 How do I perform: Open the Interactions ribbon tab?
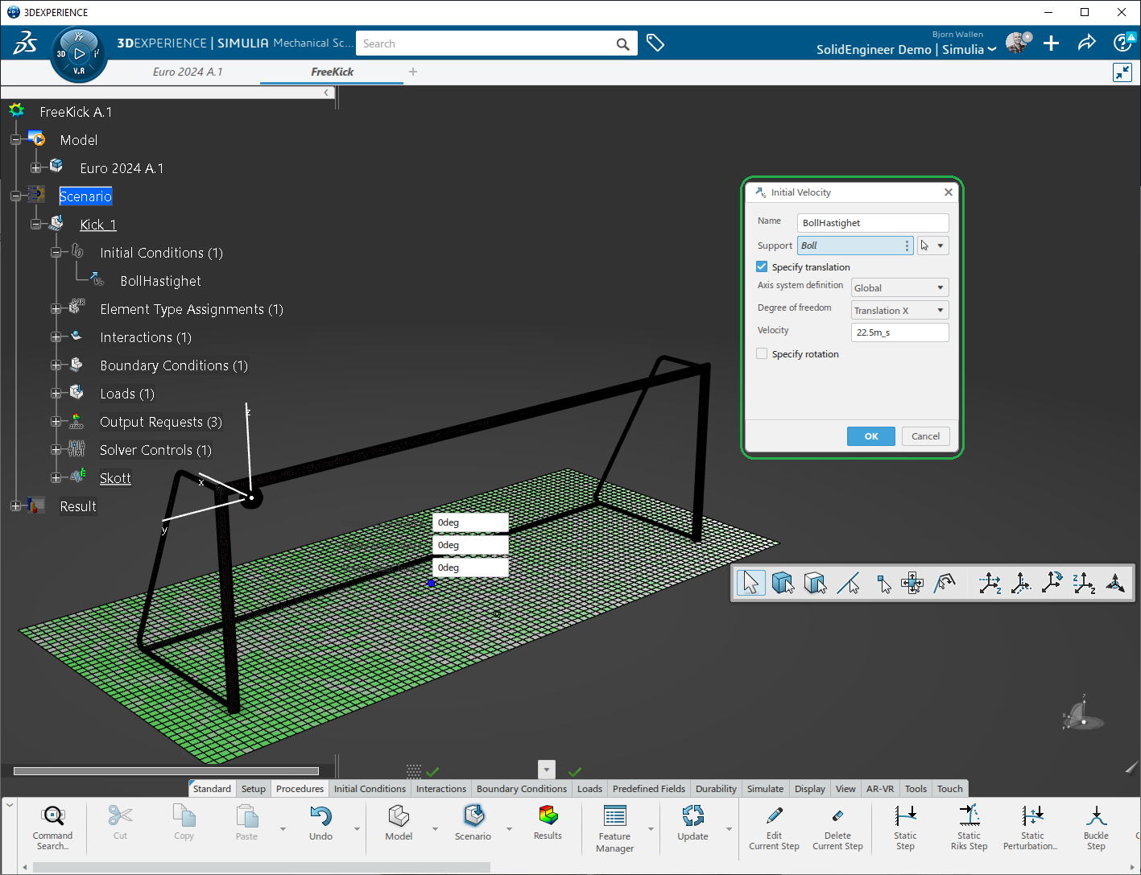[x=440, y=789]
